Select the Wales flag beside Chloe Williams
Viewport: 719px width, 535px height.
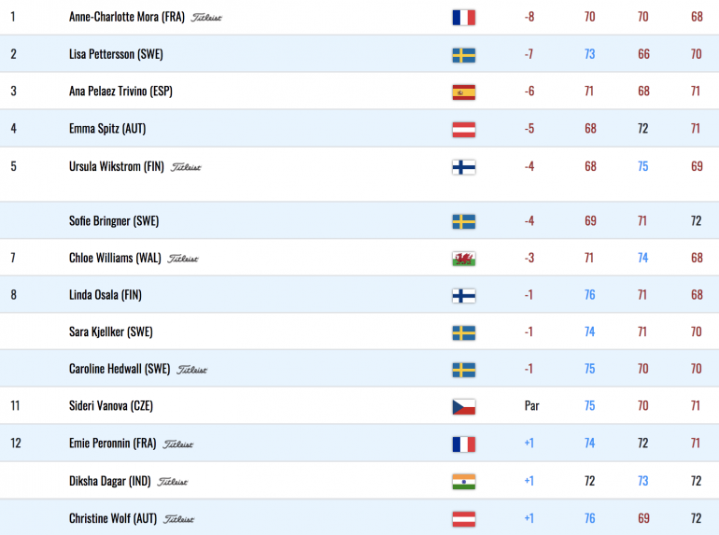(463, 259)
